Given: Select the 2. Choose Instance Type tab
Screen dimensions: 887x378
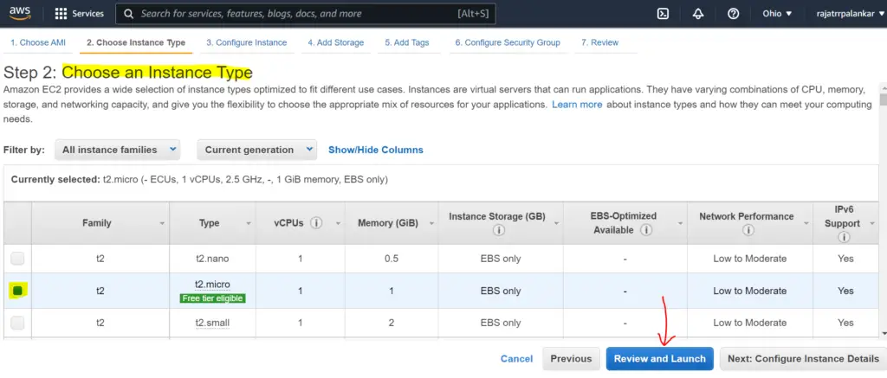Looking at the screenshot, I should pos(136,42).
